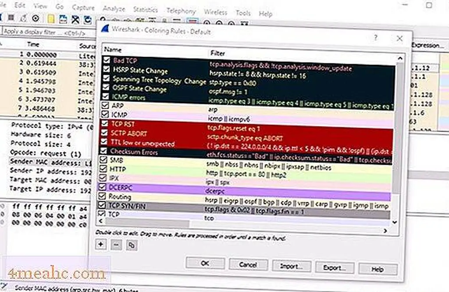This screenshot has width=449, height=292.
Task: Toggle the OSPF State Change checkbox
Action: tap(106, 87)
